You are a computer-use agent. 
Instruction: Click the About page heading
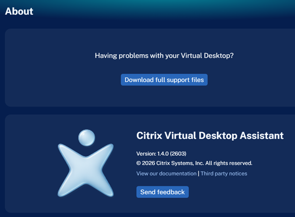click(x=19, y=11)
